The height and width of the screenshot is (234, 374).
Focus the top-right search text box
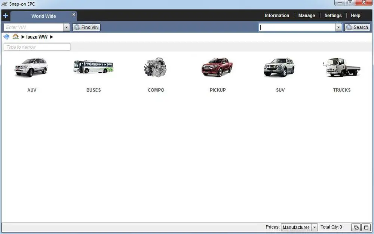click(297, 27)
